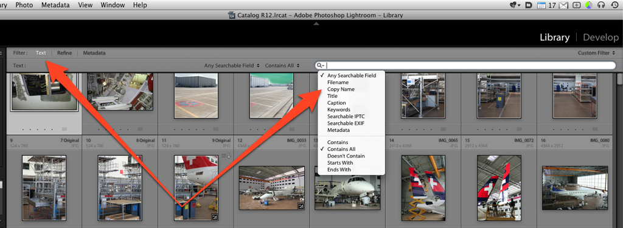The width and height of the screenshot is (623, 228).
Task: Open the Metadata menu in menu bar
Action: [x=55, y=5]
